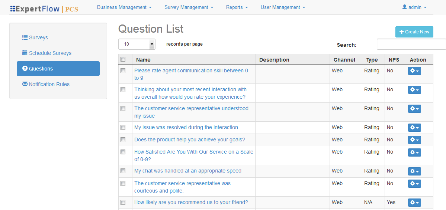Viewport: 446px width, 210px height.
Task: Open the Survey Management menu
Action: pos(189,7)
